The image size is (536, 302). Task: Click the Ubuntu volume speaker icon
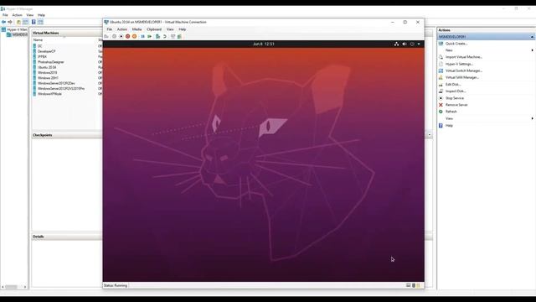click(405, 44)
